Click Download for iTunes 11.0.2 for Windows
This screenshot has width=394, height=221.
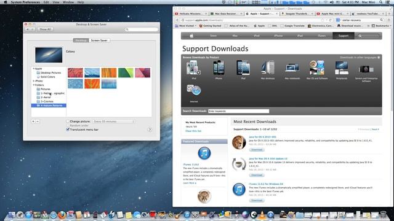click(x=257, y=201)
